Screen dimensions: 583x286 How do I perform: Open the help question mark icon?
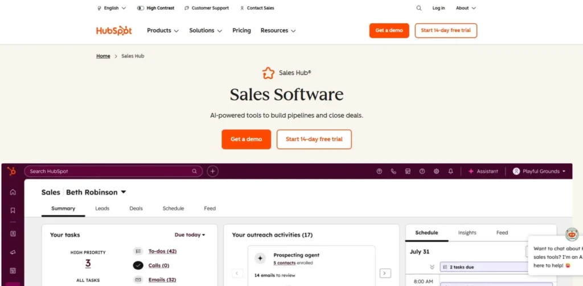(422, 171)
